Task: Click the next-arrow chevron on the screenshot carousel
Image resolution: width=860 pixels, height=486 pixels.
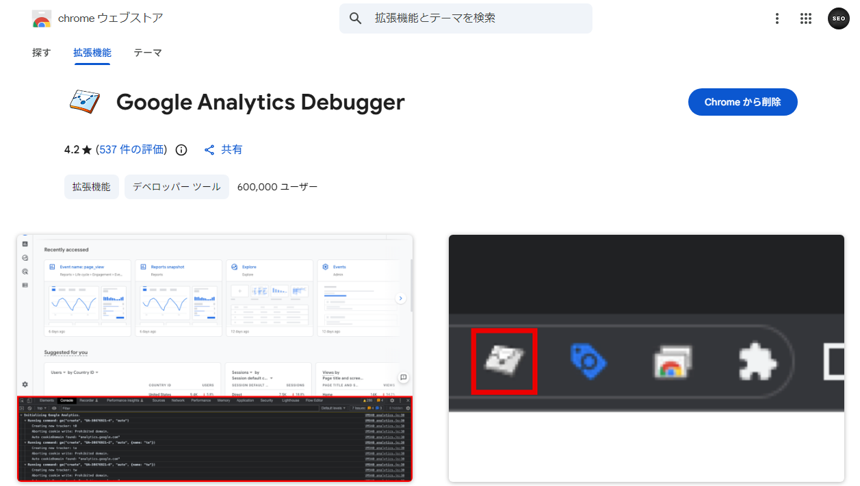Action: tap(401, 298)
